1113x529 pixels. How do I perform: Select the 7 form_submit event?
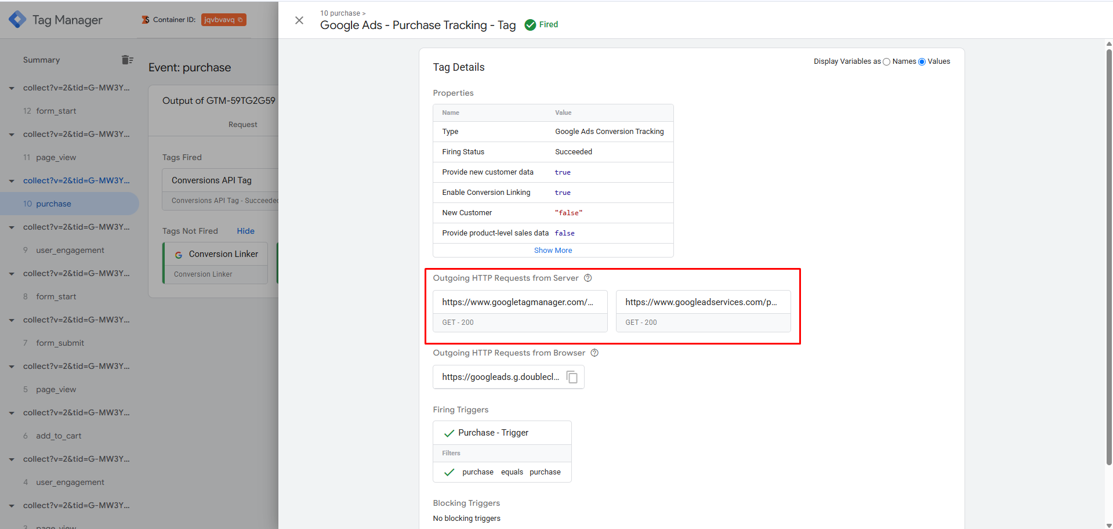pyautogui.click(x=60, y=343)
